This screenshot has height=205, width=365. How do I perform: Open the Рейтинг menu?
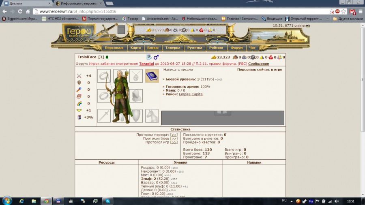[216, 48]
